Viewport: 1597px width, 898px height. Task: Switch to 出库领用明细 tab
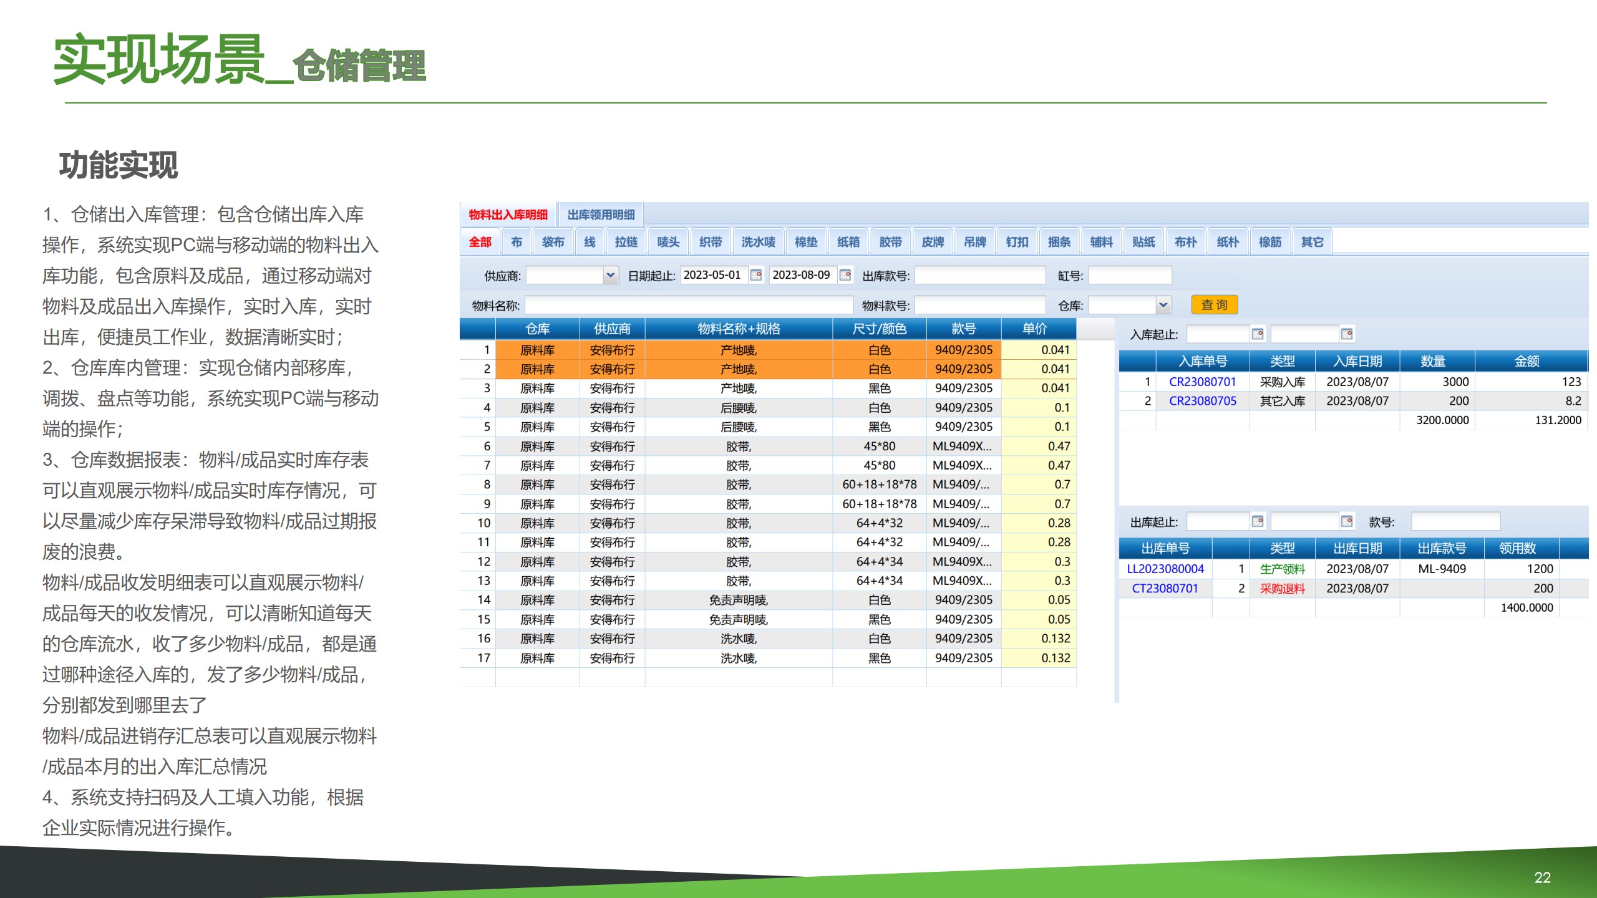click(x=601, y=215)
